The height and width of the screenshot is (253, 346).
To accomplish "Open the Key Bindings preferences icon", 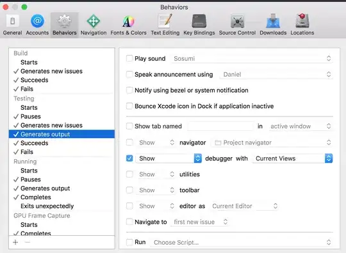I will (199, 21).
